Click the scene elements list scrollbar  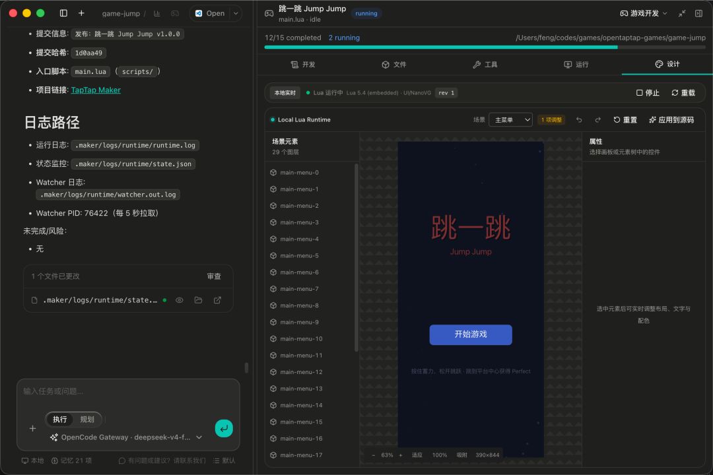(x=356, y=258)
